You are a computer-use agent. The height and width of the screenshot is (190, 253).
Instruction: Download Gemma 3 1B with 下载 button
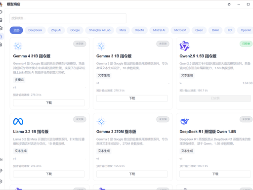pyautogui.click(x=132, y=98)
